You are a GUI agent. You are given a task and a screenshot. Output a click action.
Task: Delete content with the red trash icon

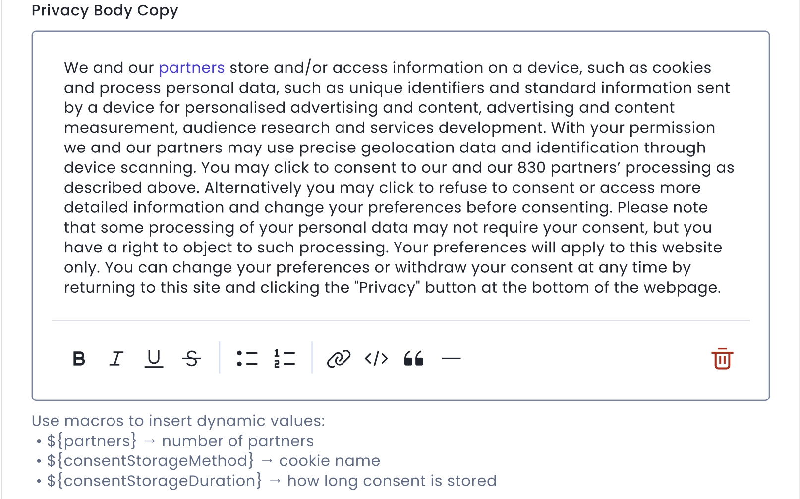tap(722, 358)
